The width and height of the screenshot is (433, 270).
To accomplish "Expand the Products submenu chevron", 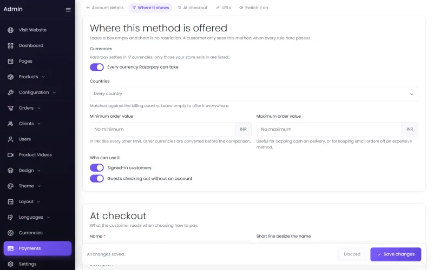I will pos(43,77).
